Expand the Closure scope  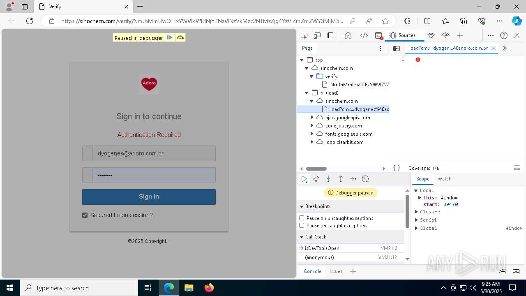click(x=416, y=212)
